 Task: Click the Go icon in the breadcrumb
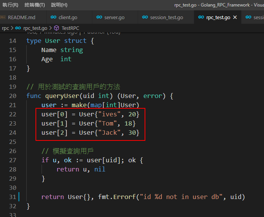(18, 28)
